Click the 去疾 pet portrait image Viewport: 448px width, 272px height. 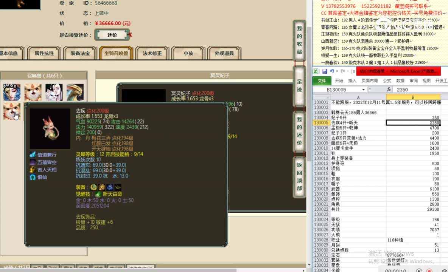(50, 128)
